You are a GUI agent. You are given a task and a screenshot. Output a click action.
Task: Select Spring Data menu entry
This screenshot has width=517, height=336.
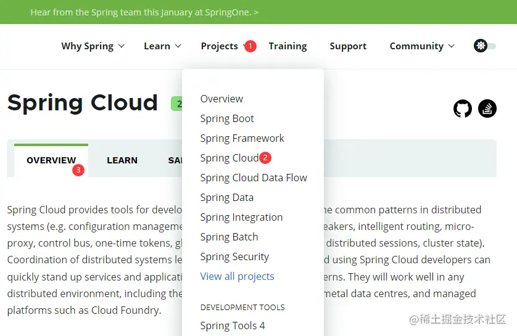point(227,198)
